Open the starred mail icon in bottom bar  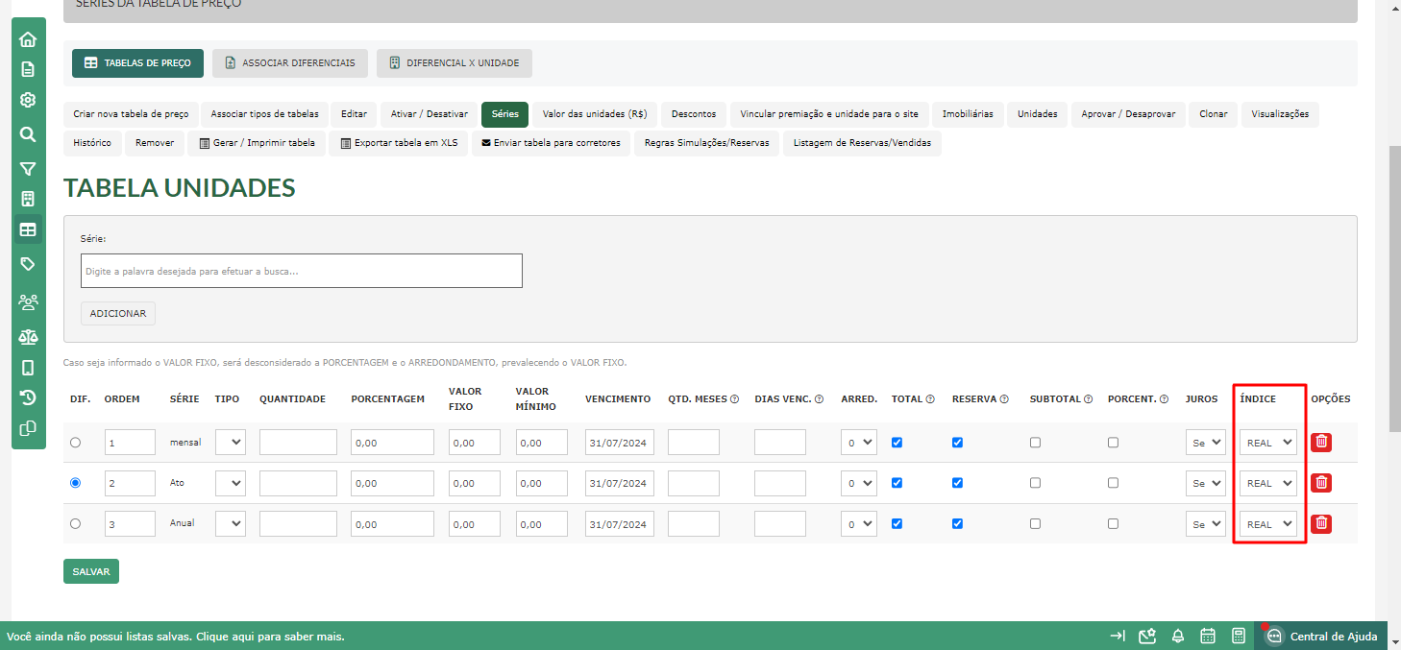1146,636
